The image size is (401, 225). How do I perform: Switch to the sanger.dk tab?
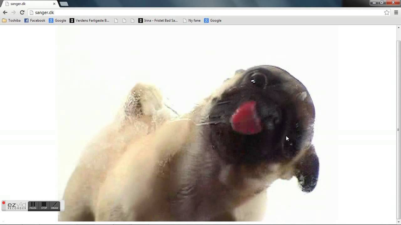pos(28,4)
